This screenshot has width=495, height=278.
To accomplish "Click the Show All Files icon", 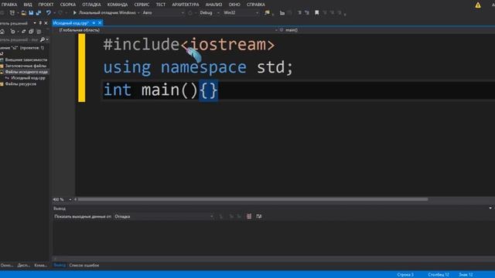I will 39,32.
